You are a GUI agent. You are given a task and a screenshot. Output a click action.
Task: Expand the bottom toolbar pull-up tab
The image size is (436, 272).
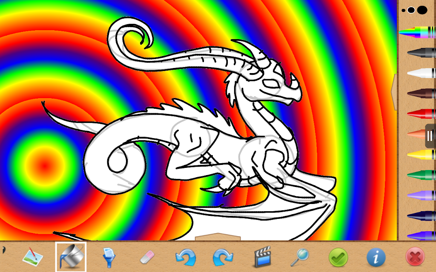point(218,237)
